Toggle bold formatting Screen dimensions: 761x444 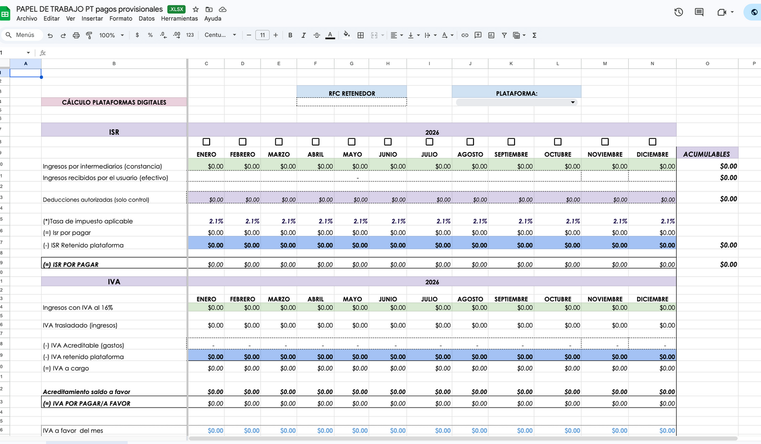[290, 35]
